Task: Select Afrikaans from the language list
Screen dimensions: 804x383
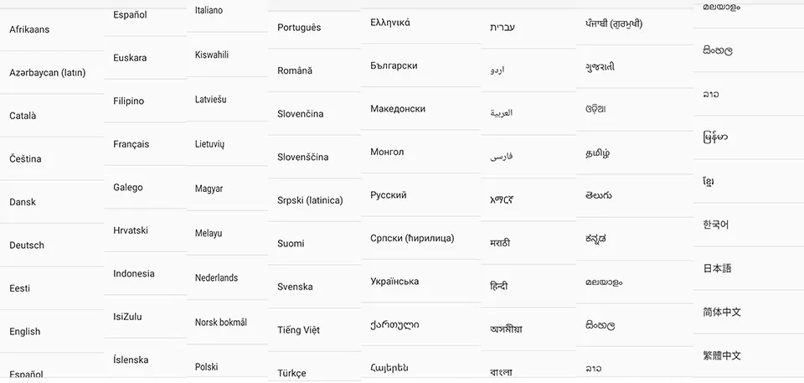Action: [x=51, y=29]
